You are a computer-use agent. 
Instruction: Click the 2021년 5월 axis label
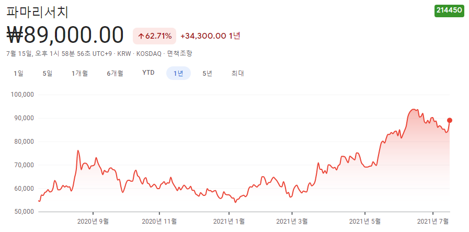tap(365, 222)
